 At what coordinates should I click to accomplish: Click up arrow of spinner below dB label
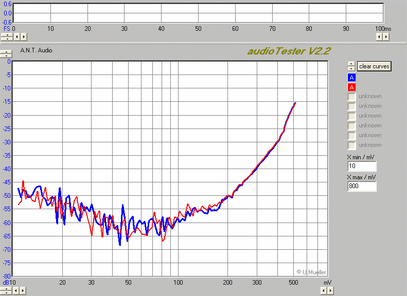(x=6, y=289)
